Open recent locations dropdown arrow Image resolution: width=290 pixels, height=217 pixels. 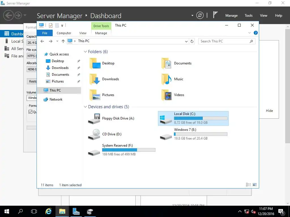click(57, 41)
